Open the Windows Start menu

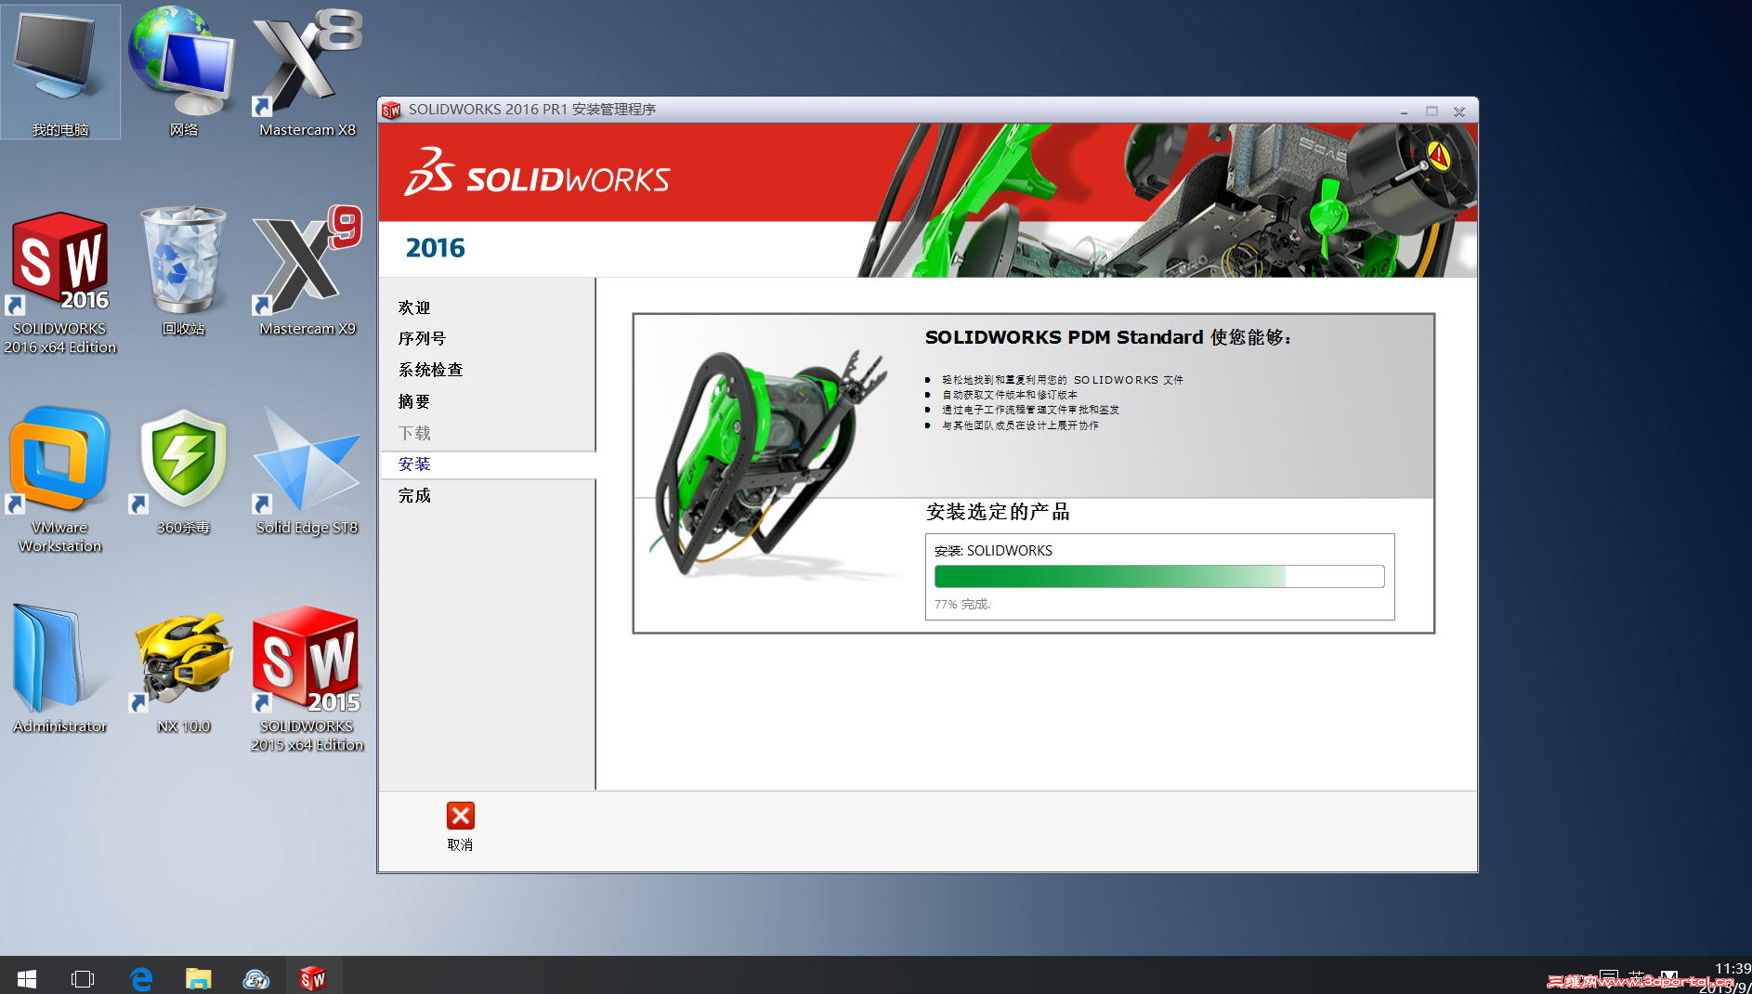pos(27,978)
